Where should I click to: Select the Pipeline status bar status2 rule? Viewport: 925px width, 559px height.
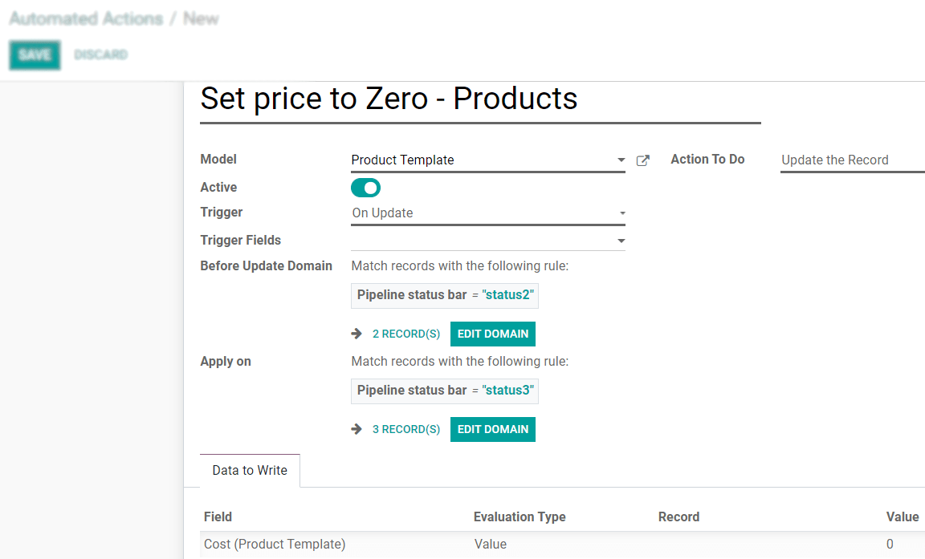tap(445, 295)
